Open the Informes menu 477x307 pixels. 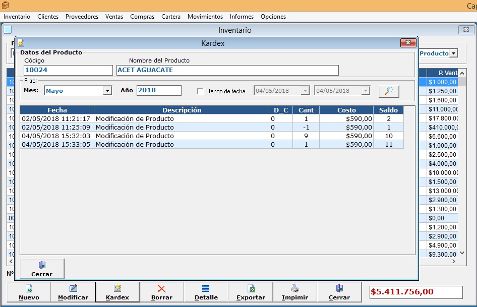(x=242, y=17)
